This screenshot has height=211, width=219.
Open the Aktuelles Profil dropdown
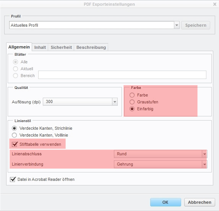click(177, 25)
